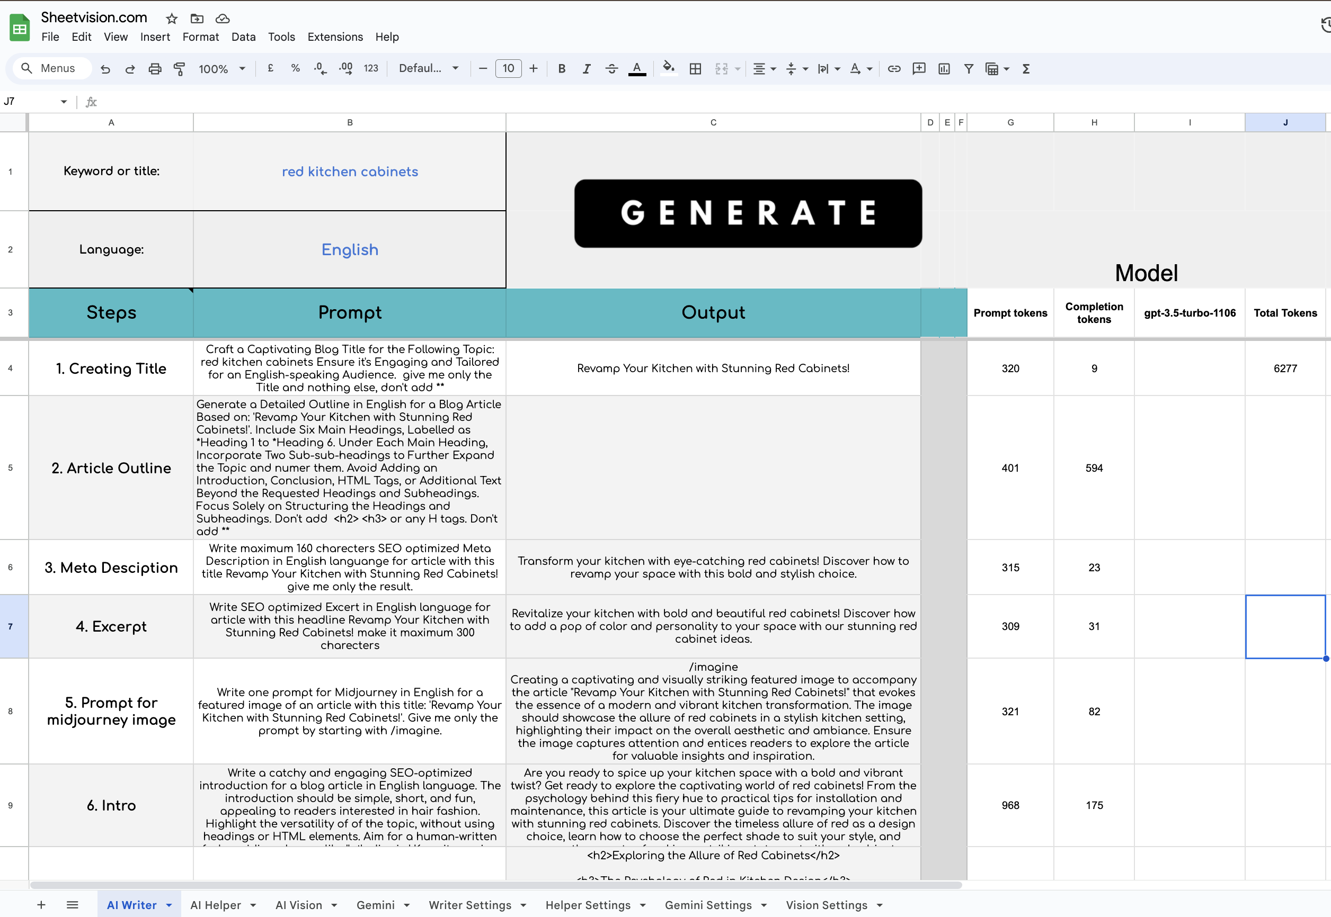Viewport: 1331px width, 917px height.
Task: Click the Create a filter icon
Action: [968, 69]
